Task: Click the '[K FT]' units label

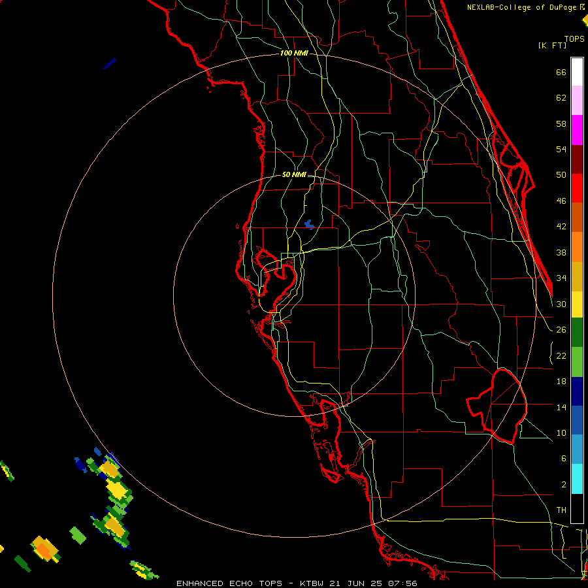Action: click(x=552, y=45)
